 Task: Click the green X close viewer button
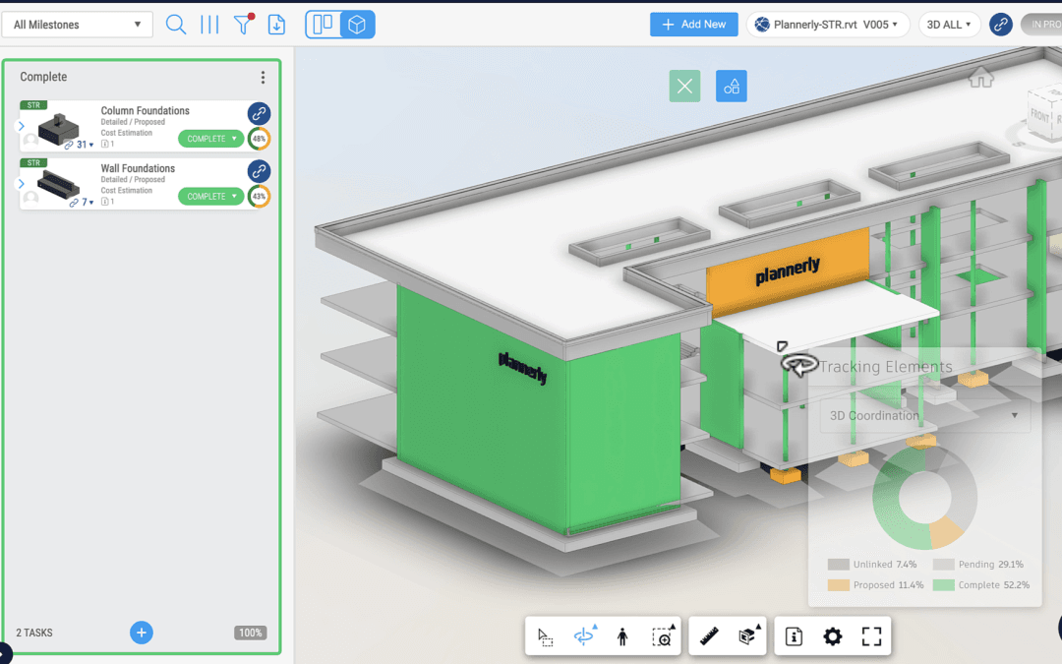684,86
